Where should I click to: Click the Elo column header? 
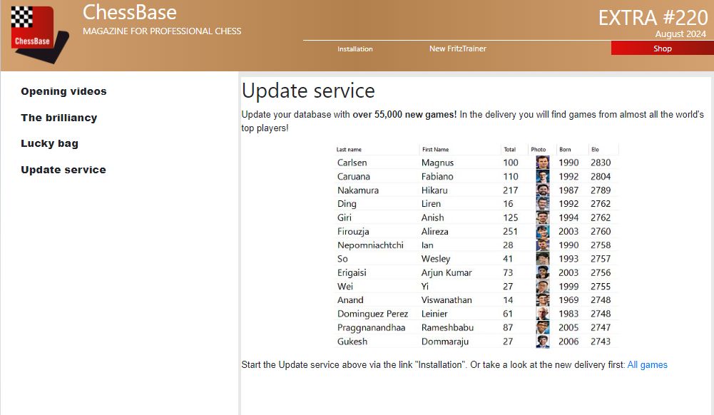tap(595, 149)
